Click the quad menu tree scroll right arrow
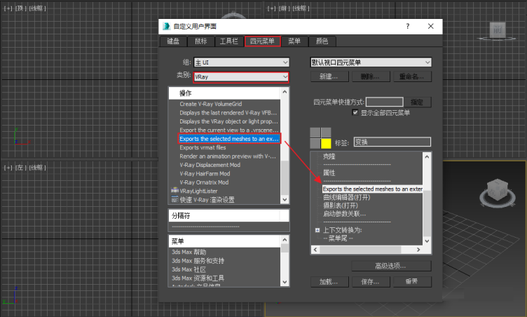This screenshot has width=527, height=317. click(x=418, y=250)
